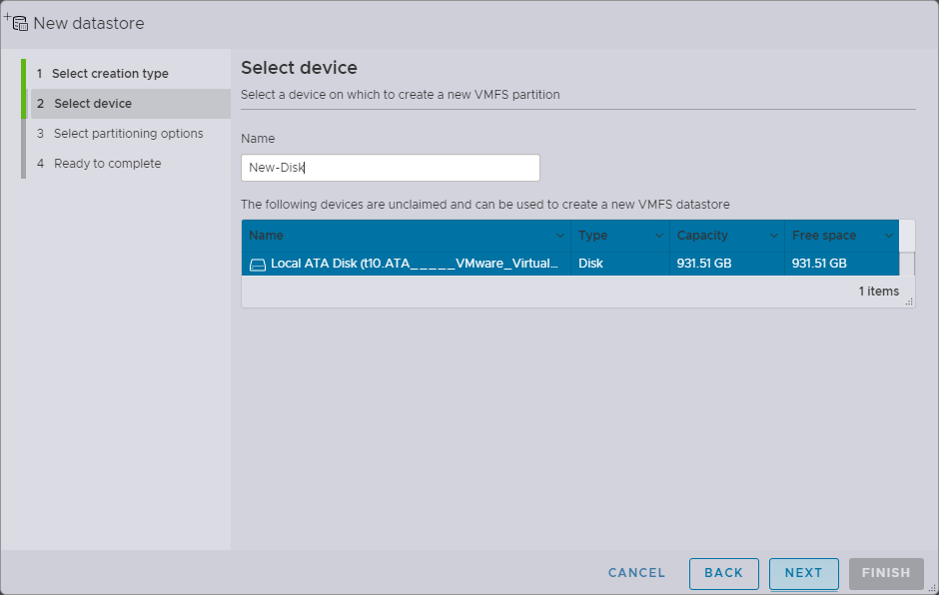Open the Free space column dropdown chevron
The image size is (939, 595).
(889, 236)
